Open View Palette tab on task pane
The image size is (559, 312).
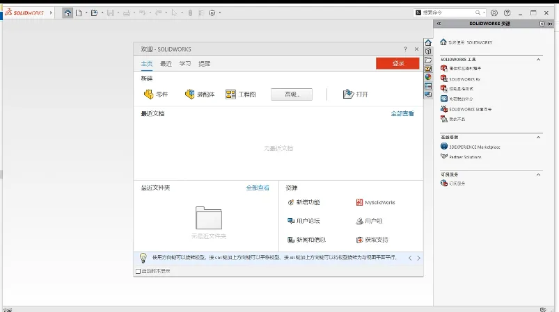click(x=428, y=69)
